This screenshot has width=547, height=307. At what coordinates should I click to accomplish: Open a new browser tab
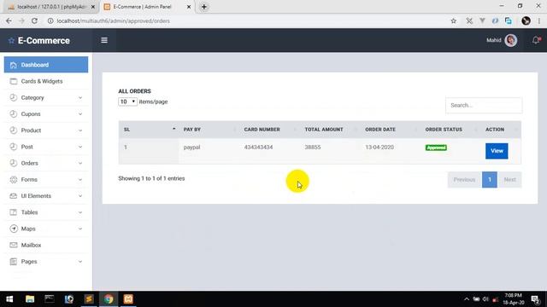coord(204,7)
